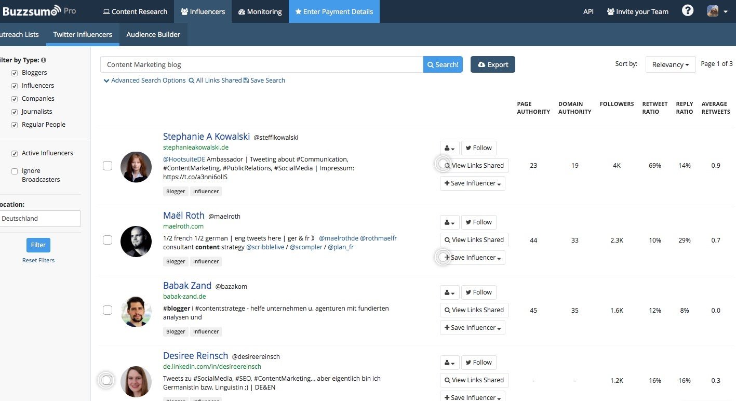Image resolution: width=736 pixels, height=401 pixels.
Task: Export the influencer results
Action: pyautogui.click(x=493, y=64)
